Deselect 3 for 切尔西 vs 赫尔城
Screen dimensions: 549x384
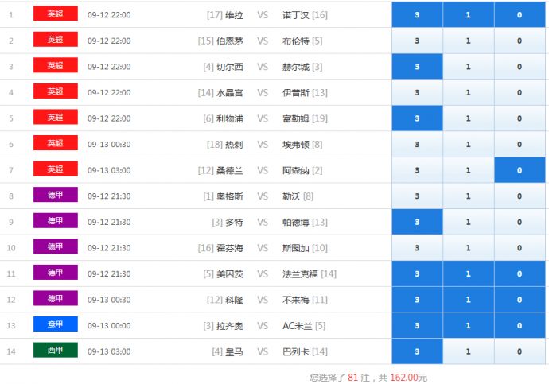pyautogui.click(x=417, y=67)
